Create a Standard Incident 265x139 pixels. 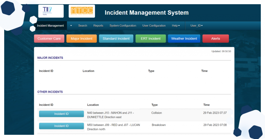pyautogui.click(x=116, y=39)
